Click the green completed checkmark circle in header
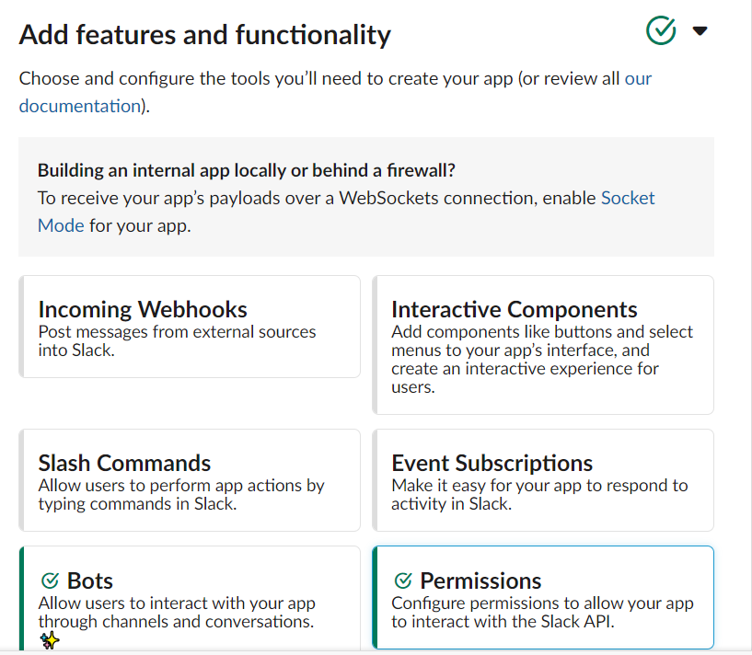This screenshot has width=752, height=655. point(661,30)
